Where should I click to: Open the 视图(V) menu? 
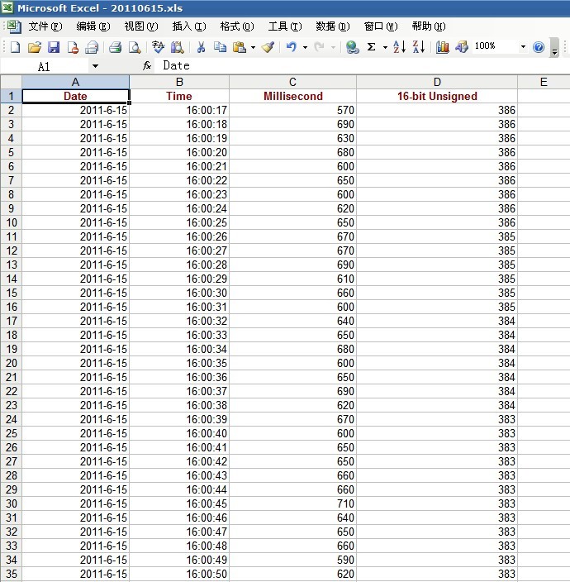(141, 26)
